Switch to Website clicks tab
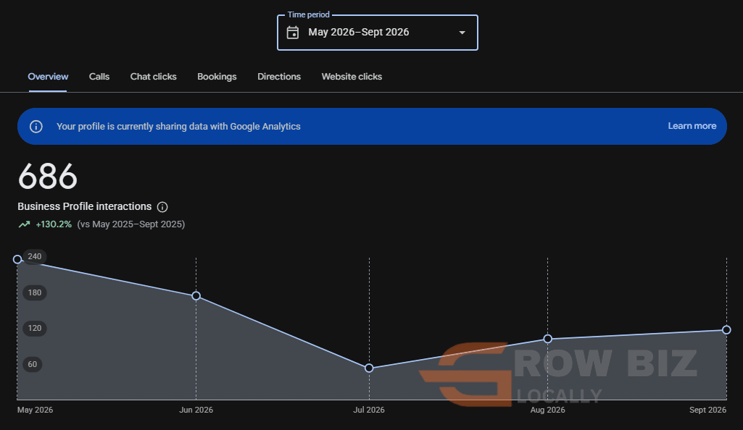 [352, 77]
